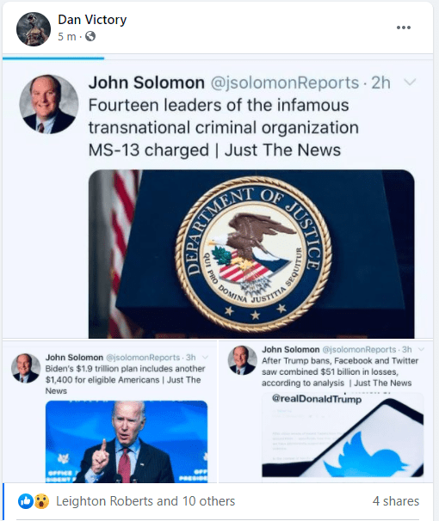Open the three-dot post options menu
This screenshot has width=439, height=521.
coord(404,28)
